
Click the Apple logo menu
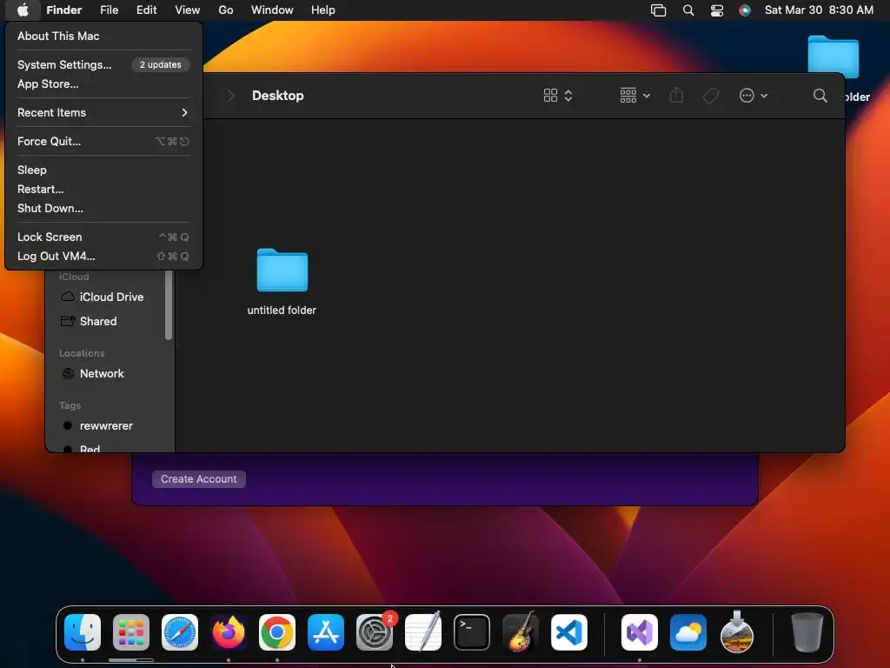pyautogui.click(x=23, y=10)
